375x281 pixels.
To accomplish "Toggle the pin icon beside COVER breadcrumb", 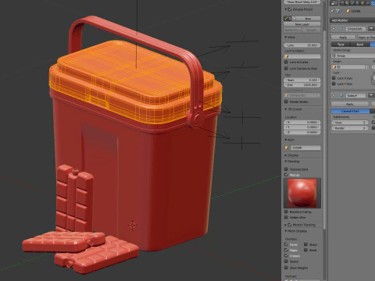I will pyautogui.click(x=333, y=11).
